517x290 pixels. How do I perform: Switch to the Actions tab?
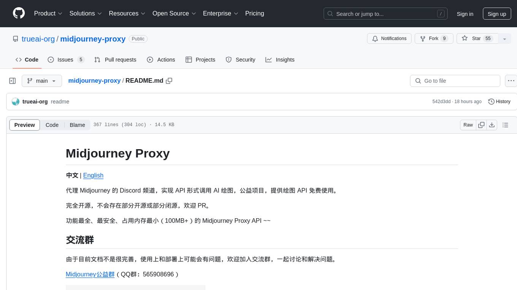(161, 60)
